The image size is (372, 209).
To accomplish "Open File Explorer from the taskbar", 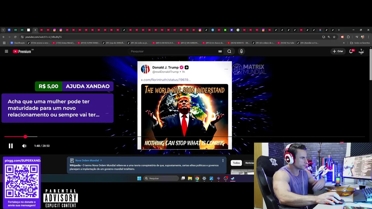I will tap(190, 179).
